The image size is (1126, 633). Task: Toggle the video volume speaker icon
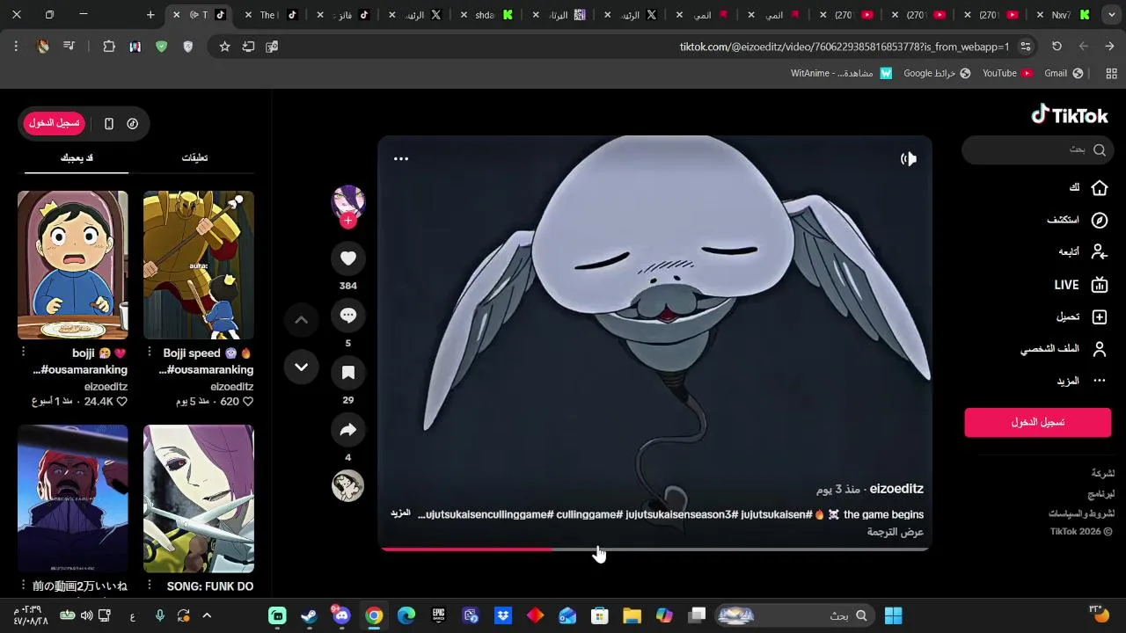tap(909, 159)
